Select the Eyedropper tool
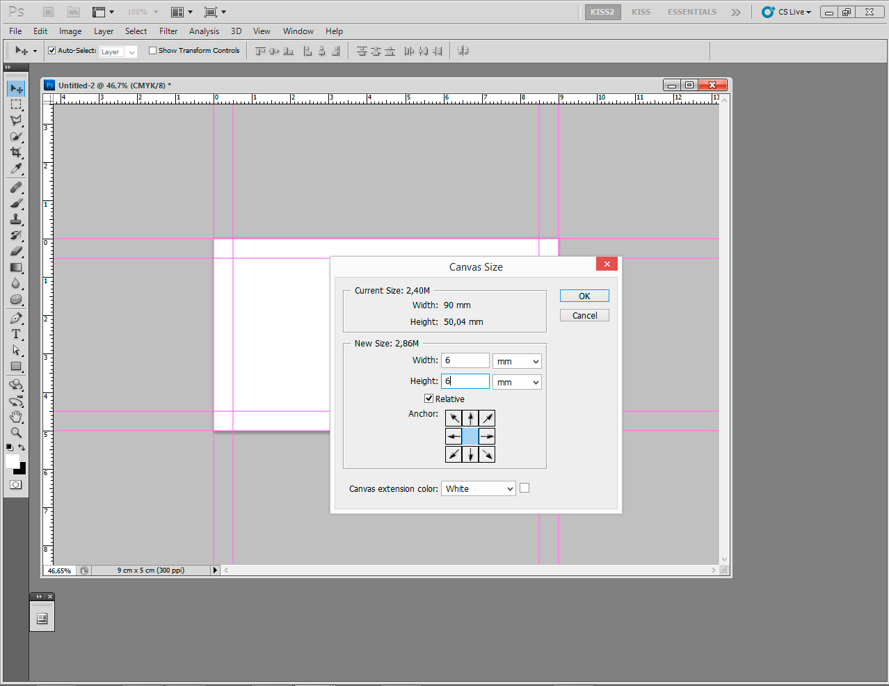 16,168
